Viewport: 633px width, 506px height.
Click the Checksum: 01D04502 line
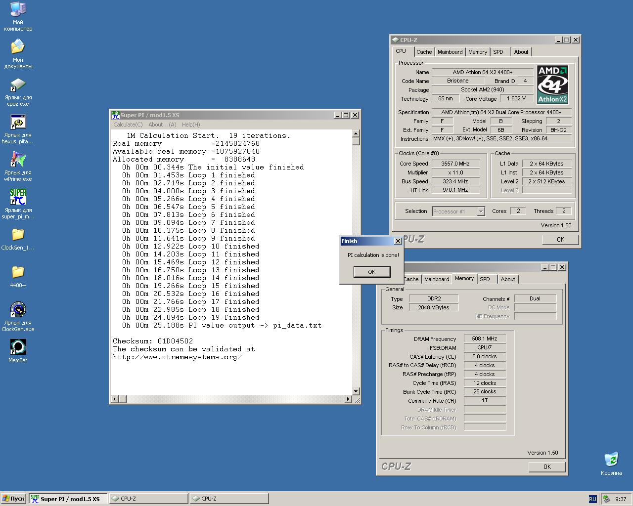(153, 341)
